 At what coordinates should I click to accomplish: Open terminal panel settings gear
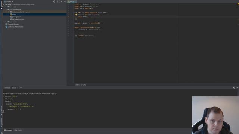pyautogui.click(x=234, y=88)
